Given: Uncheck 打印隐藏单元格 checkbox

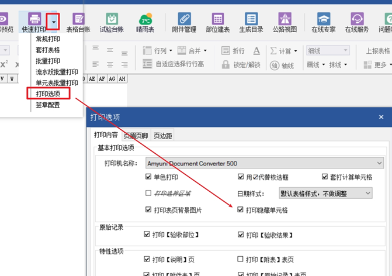Looking at the screenshot, I should point(241,209).
